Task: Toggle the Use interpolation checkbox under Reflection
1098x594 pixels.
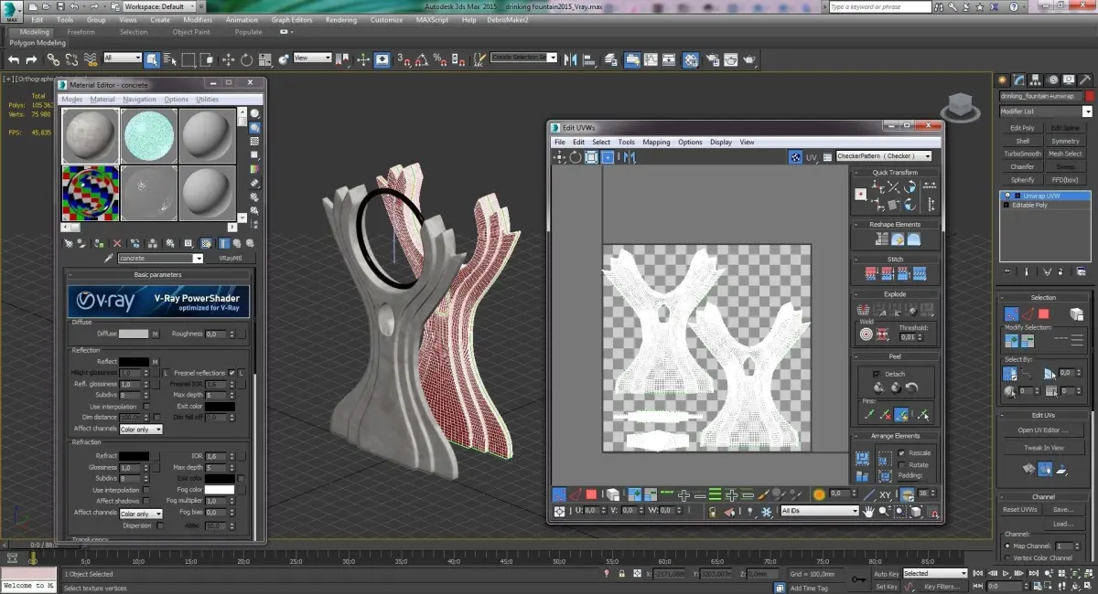Action: tap(145, 407)
